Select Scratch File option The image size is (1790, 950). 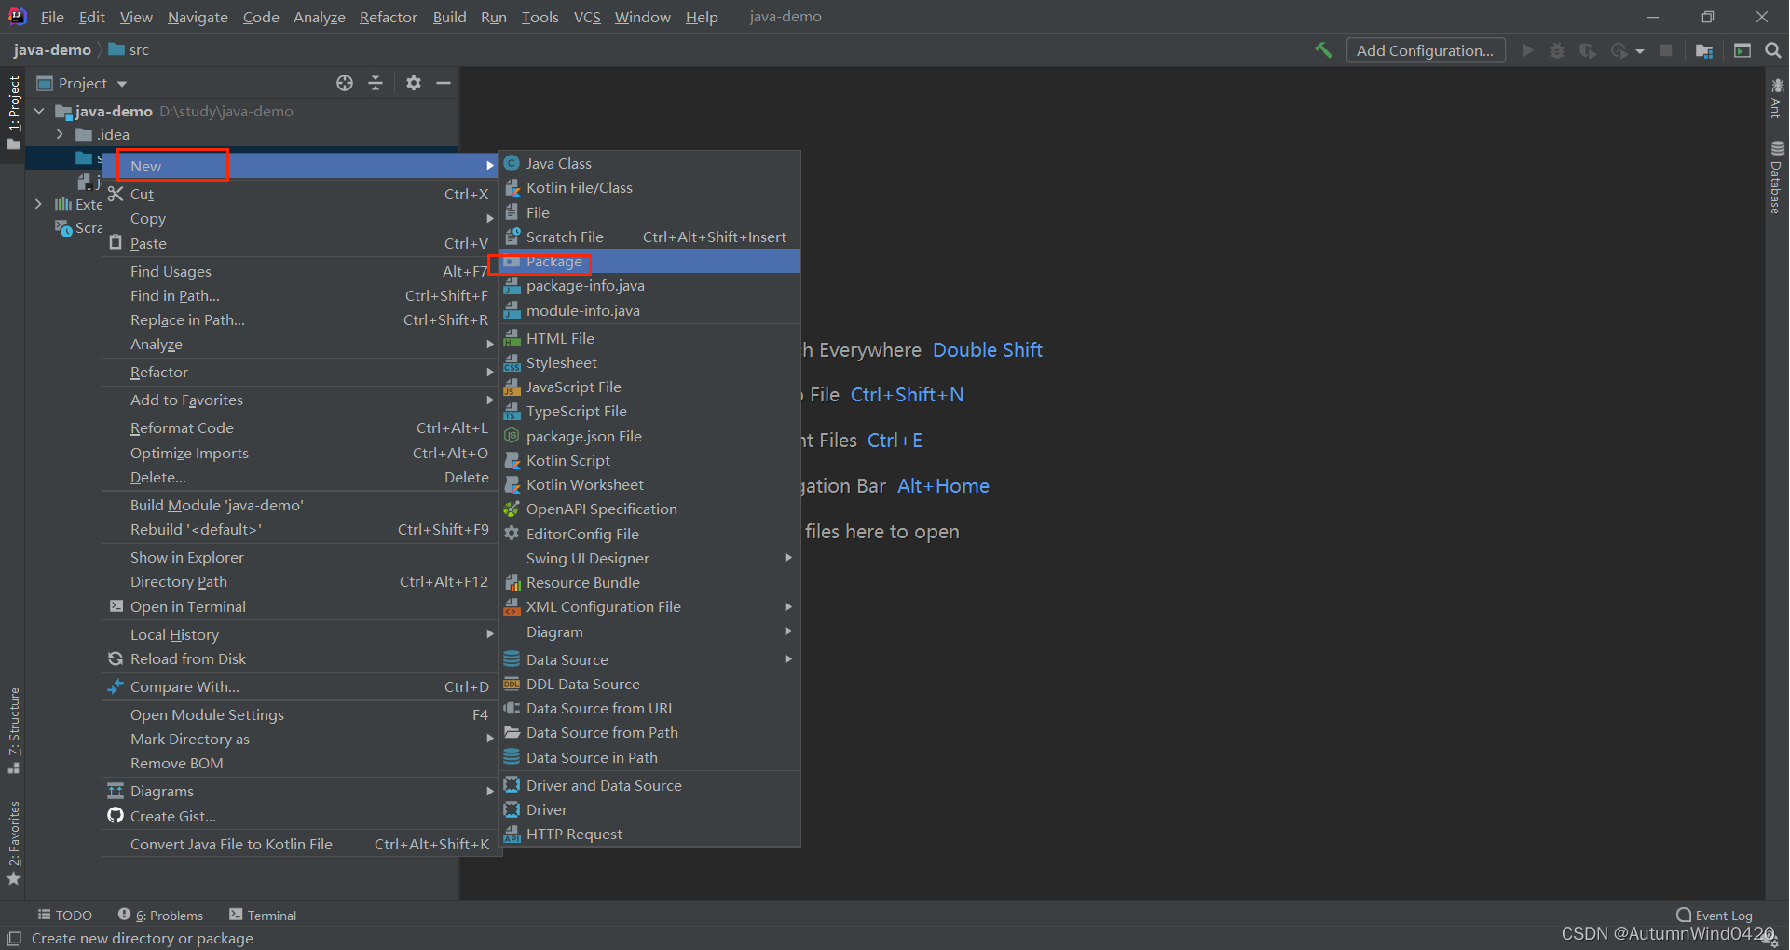(649, 237)
